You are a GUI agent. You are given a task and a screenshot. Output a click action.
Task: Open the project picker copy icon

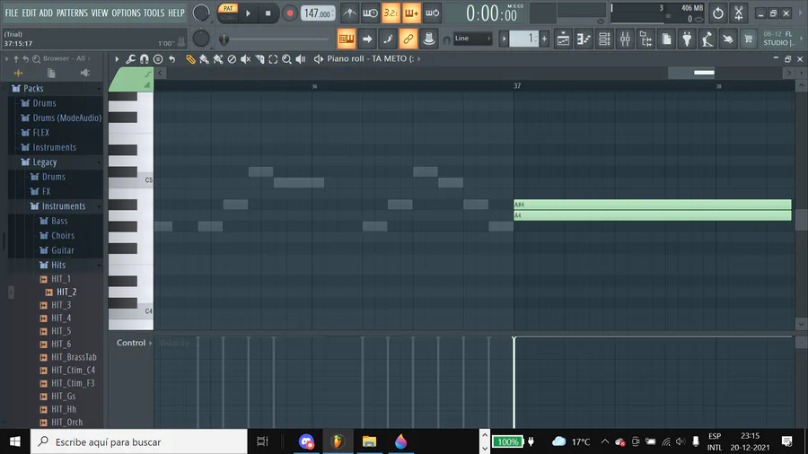tap(666, 39)
